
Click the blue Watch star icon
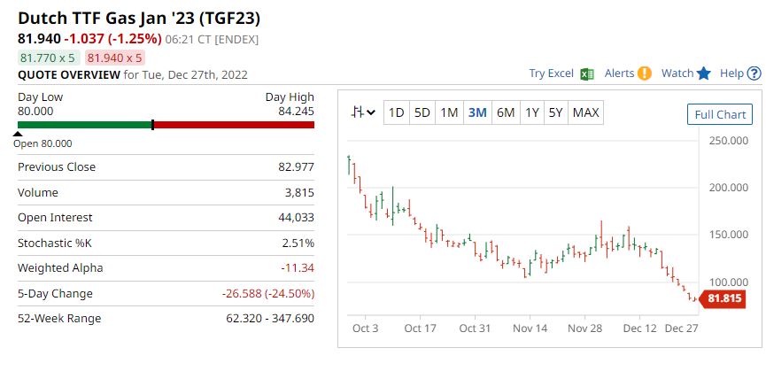(704, 73)
